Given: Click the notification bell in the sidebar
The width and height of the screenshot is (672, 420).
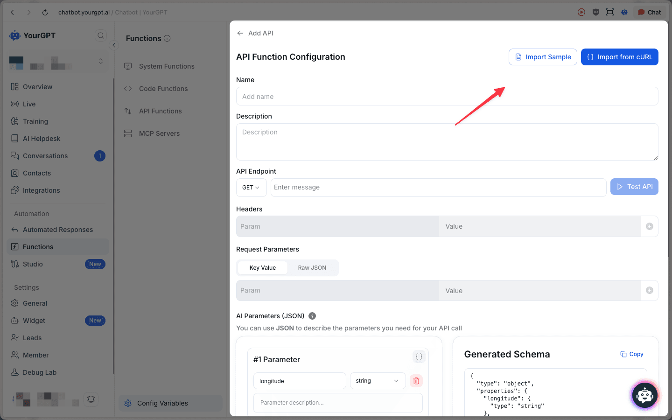Looking at the screenshot, I should pyautogui.click(x=91, y=399).
